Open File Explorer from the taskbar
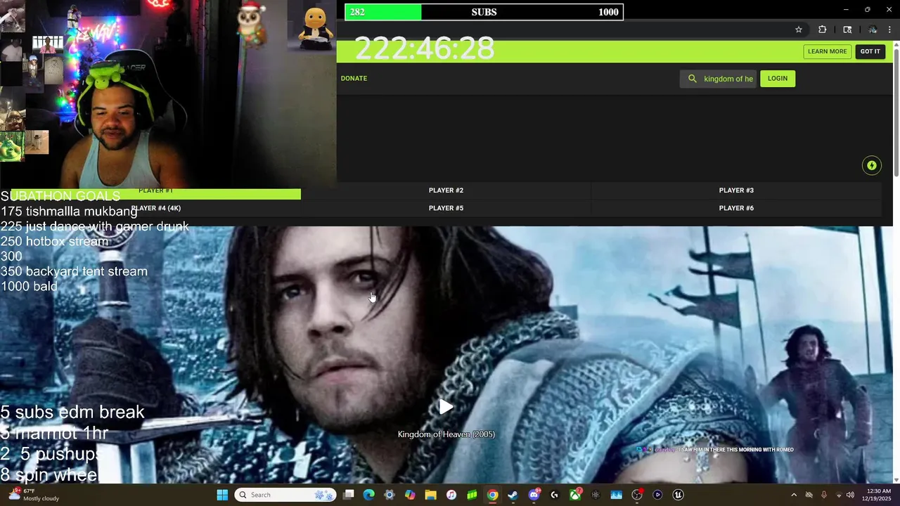 tap(430, 495)
